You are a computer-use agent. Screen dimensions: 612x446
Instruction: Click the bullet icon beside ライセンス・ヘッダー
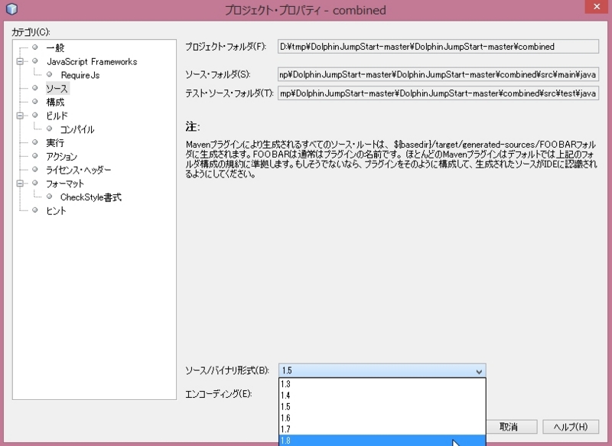(x=34, y=169)
